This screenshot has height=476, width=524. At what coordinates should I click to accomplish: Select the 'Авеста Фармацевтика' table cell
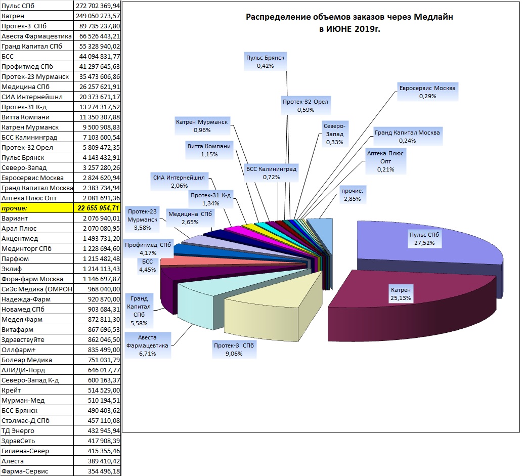pos(37,36)
